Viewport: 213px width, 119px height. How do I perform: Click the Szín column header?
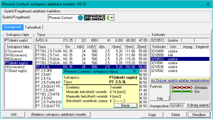tap(174, 46)
